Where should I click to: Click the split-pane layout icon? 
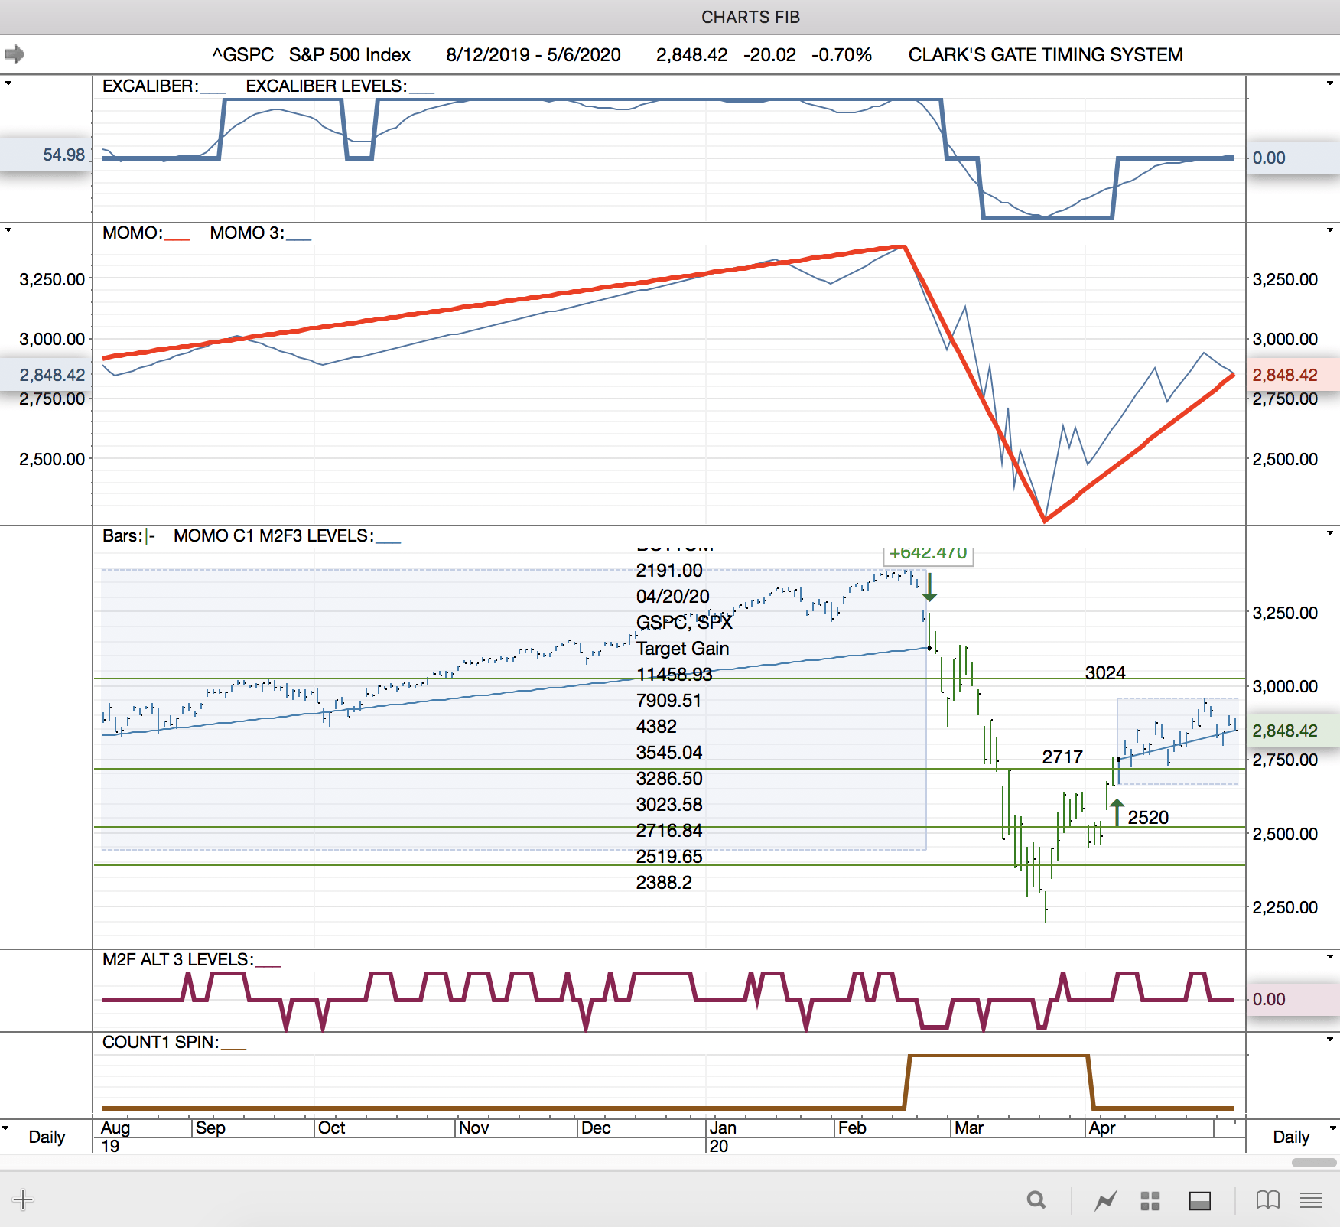[1199, 1200]
